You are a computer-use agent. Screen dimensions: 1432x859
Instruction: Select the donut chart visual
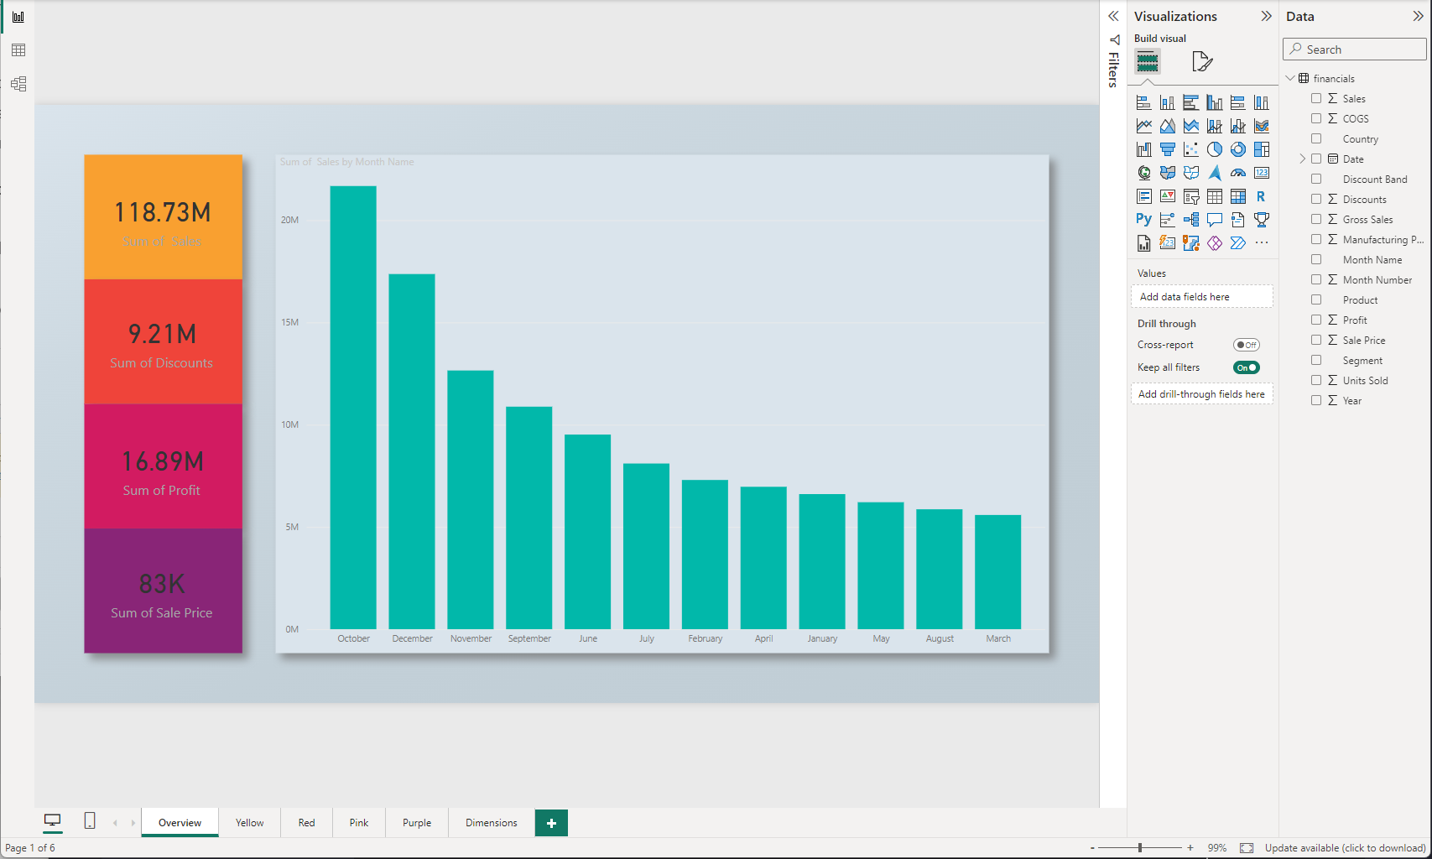(1238, 149)
